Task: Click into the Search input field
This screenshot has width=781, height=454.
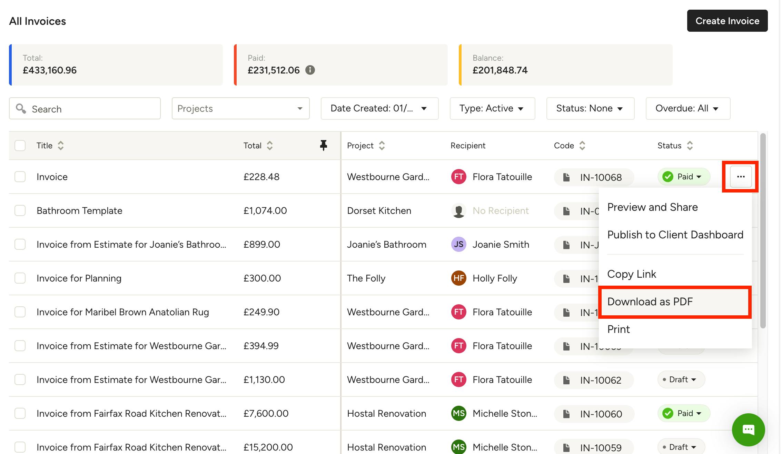Action: click(x=85, y=108)
